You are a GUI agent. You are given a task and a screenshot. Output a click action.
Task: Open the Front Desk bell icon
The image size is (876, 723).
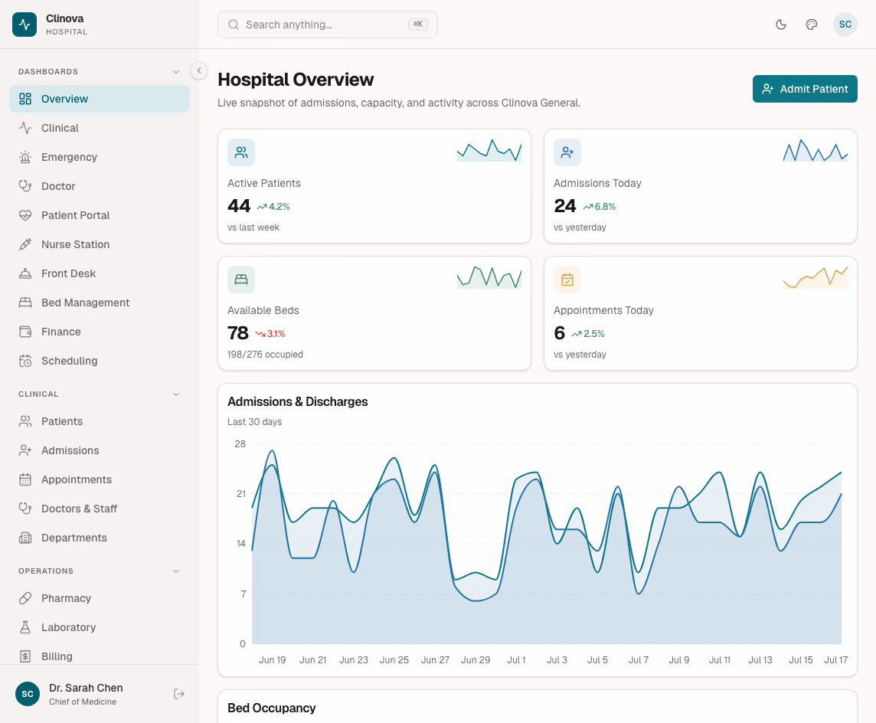pyautogui.click(x=25, y=273)
